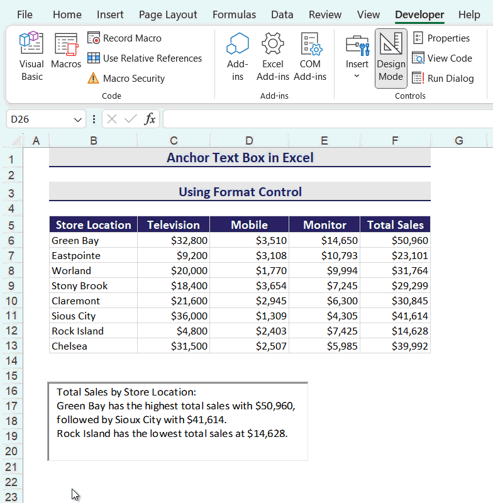493x503 pixels.
Task: Open Excel Add-ins dialog
Action: (273, 57)
